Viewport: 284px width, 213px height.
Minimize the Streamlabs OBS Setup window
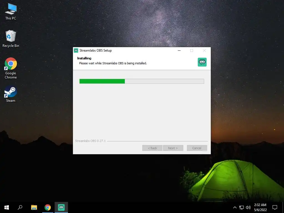[179, 50]
